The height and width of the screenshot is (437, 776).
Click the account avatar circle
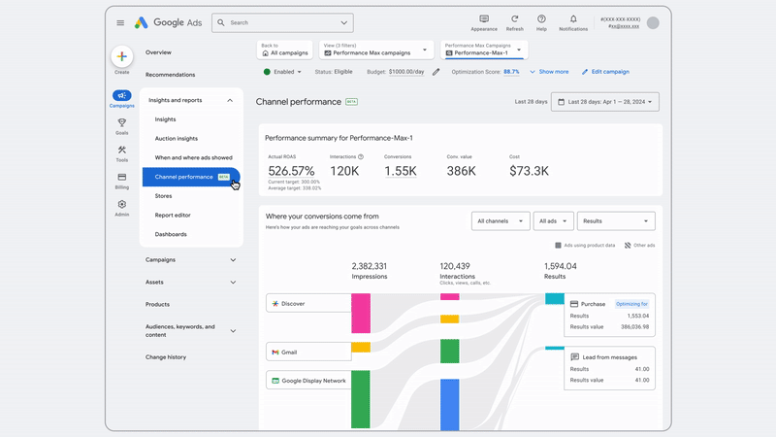tap(653, 22)
